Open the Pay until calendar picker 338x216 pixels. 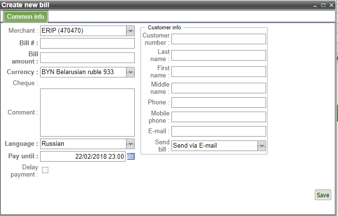[131, 156]
